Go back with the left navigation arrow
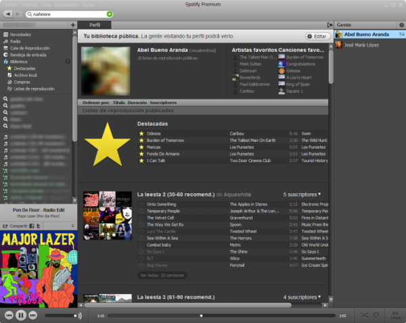Image resolution: width=406 pixels, height=323 pixels. point(8,14)
